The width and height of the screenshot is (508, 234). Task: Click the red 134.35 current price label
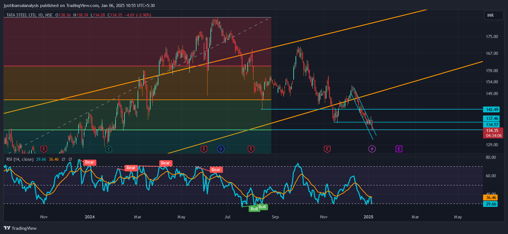(x=492, y=131)
